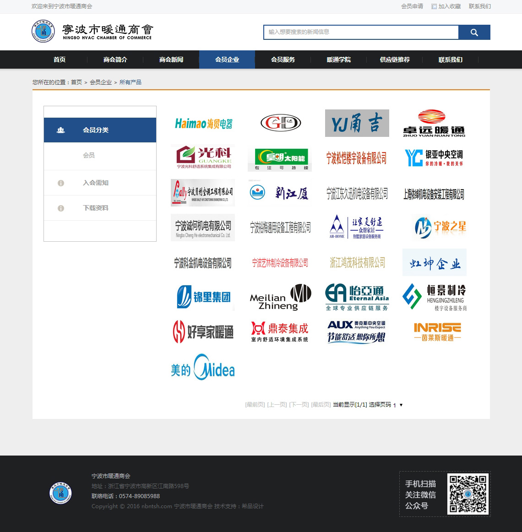Screen dimensions: 522x532
Task: Click the [上一页] pagination link
Action: click(x=277, y=404)
